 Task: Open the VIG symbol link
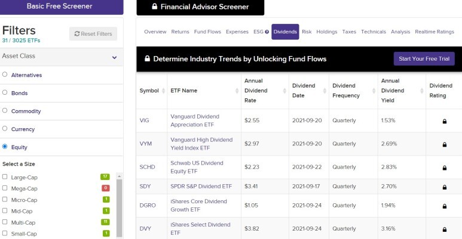(x=145, y=120)
